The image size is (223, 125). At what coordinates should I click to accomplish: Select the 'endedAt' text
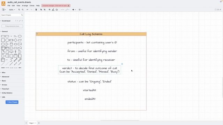pyautogui.click(x=90, y=99)
